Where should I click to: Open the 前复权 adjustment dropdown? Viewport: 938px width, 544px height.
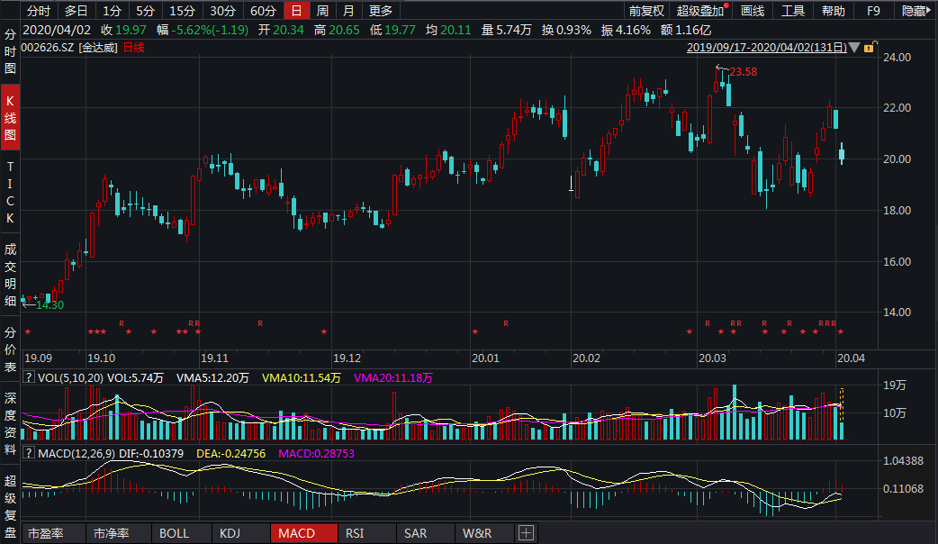click(646, 11)
